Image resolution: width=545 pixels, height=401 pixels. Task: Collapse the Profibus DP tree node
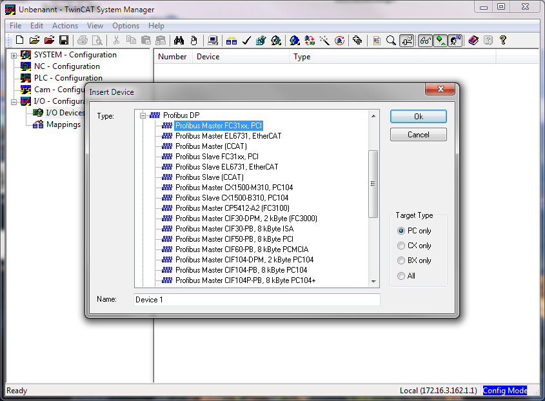coord(143,115)
